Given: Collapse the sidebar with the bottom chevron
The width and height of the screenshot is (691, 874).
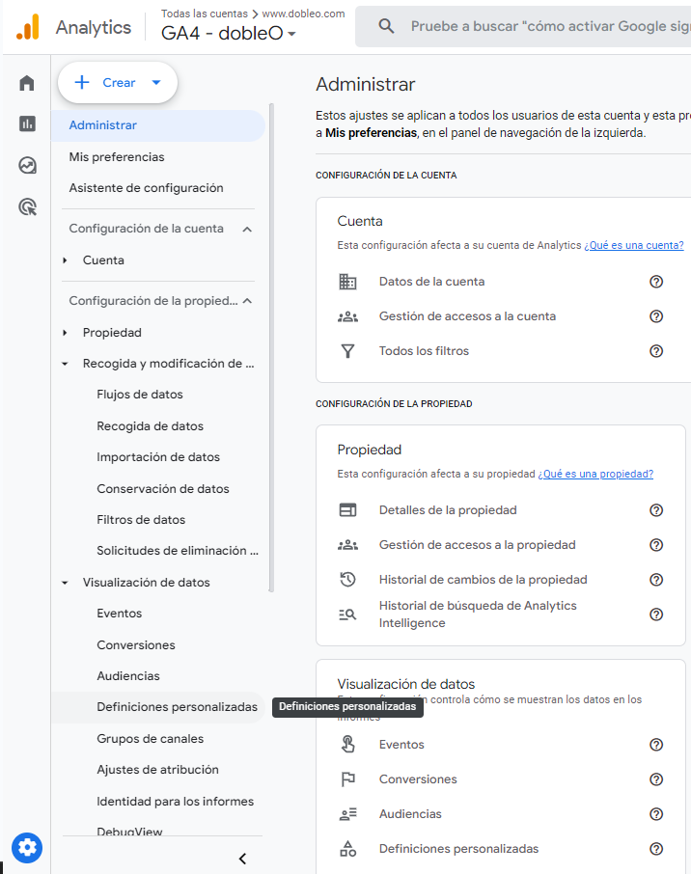Looking at the screenshot, I should [x=242, y=859].
